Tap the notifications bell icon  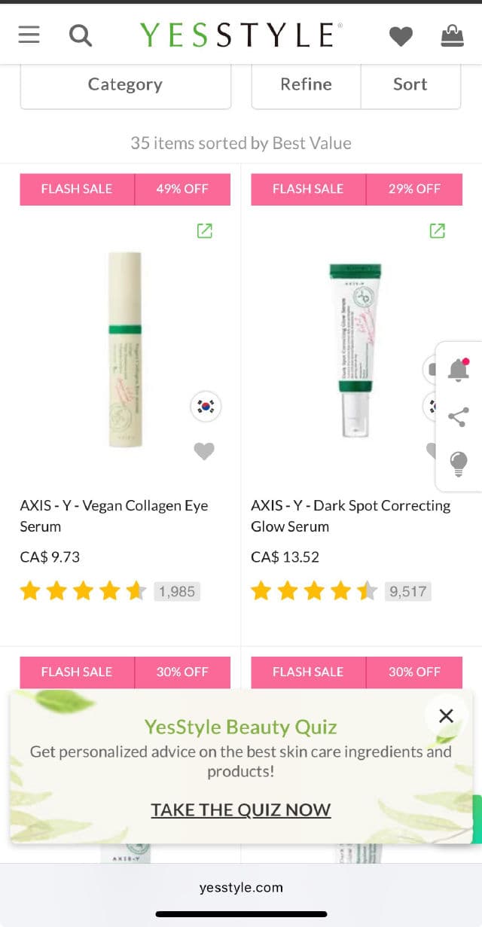[458, 370]
